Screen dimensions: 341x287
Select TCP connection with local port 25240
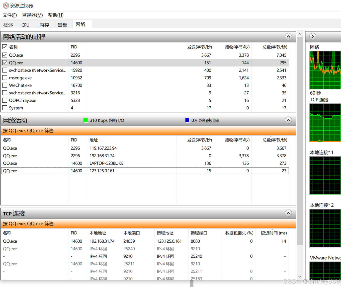tap(145, 249)
